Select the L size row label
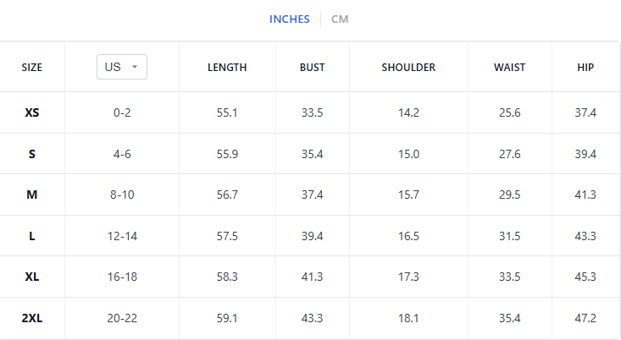The height and width of the screenshot is (340, 621). [31, 236]
